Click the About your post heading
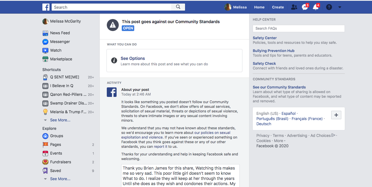372x187 pixels. [x=135, y=90]
